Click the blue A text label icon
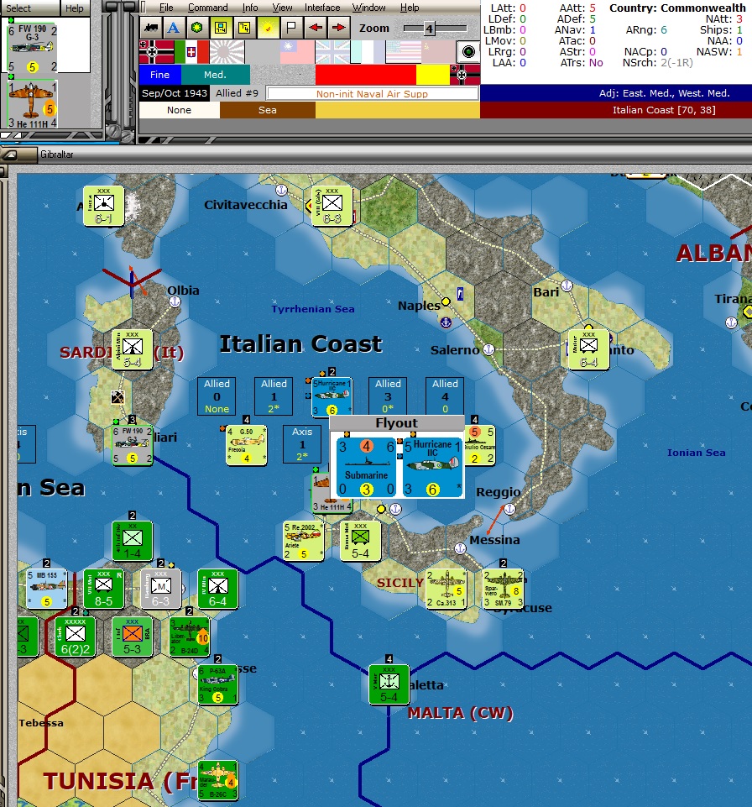752x807 pixels. (x=173, y=28)
